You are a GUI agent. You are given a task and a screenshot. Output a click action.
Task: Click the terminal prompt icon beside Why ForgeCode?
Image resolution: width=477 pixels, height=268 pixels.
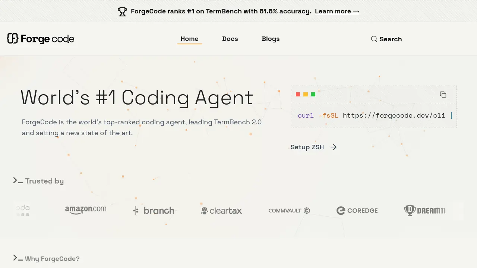[x=18, y=258]
